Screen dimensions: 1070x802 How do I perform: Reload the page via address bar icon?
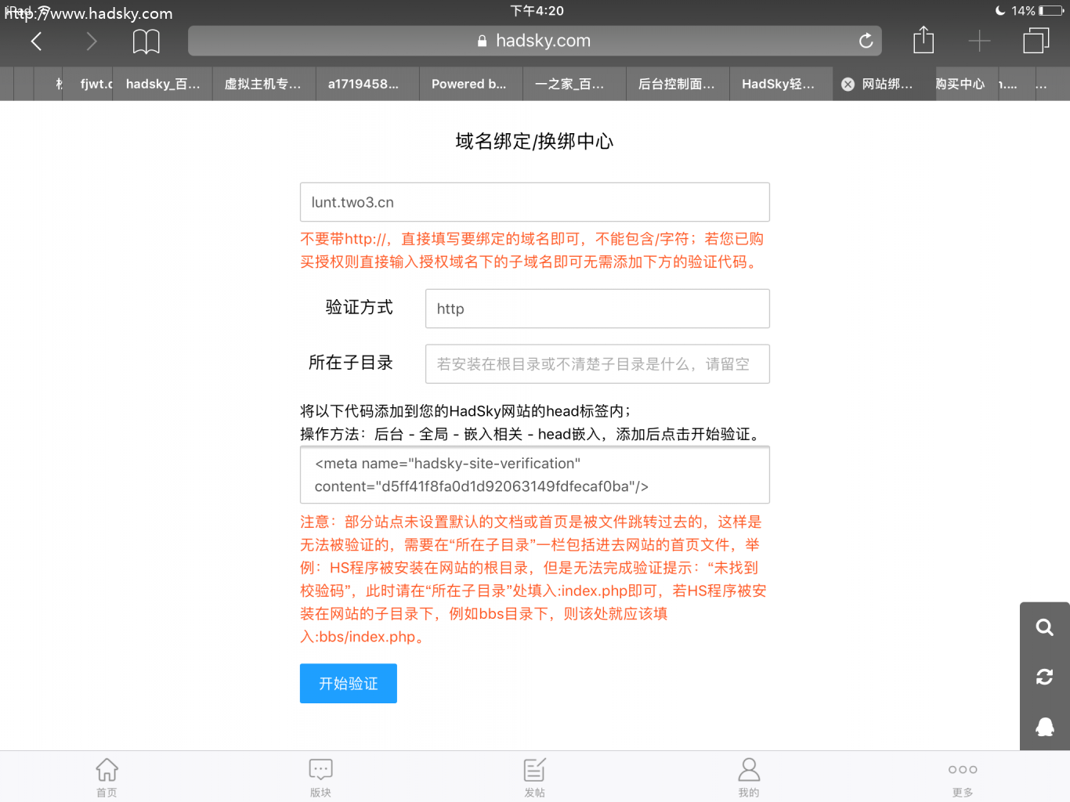[866, 41]
